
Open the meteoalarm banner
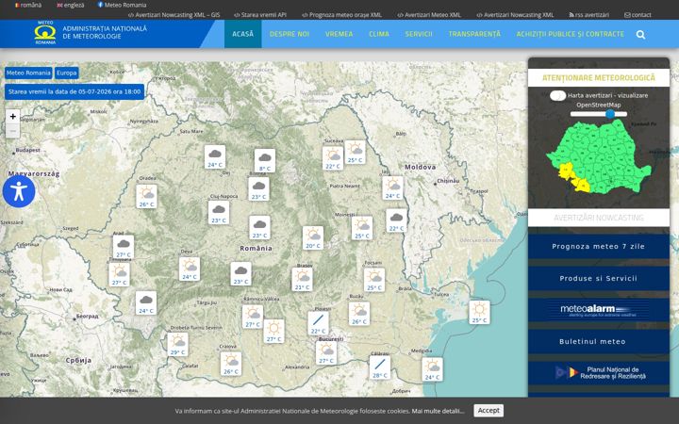[599, 310]
